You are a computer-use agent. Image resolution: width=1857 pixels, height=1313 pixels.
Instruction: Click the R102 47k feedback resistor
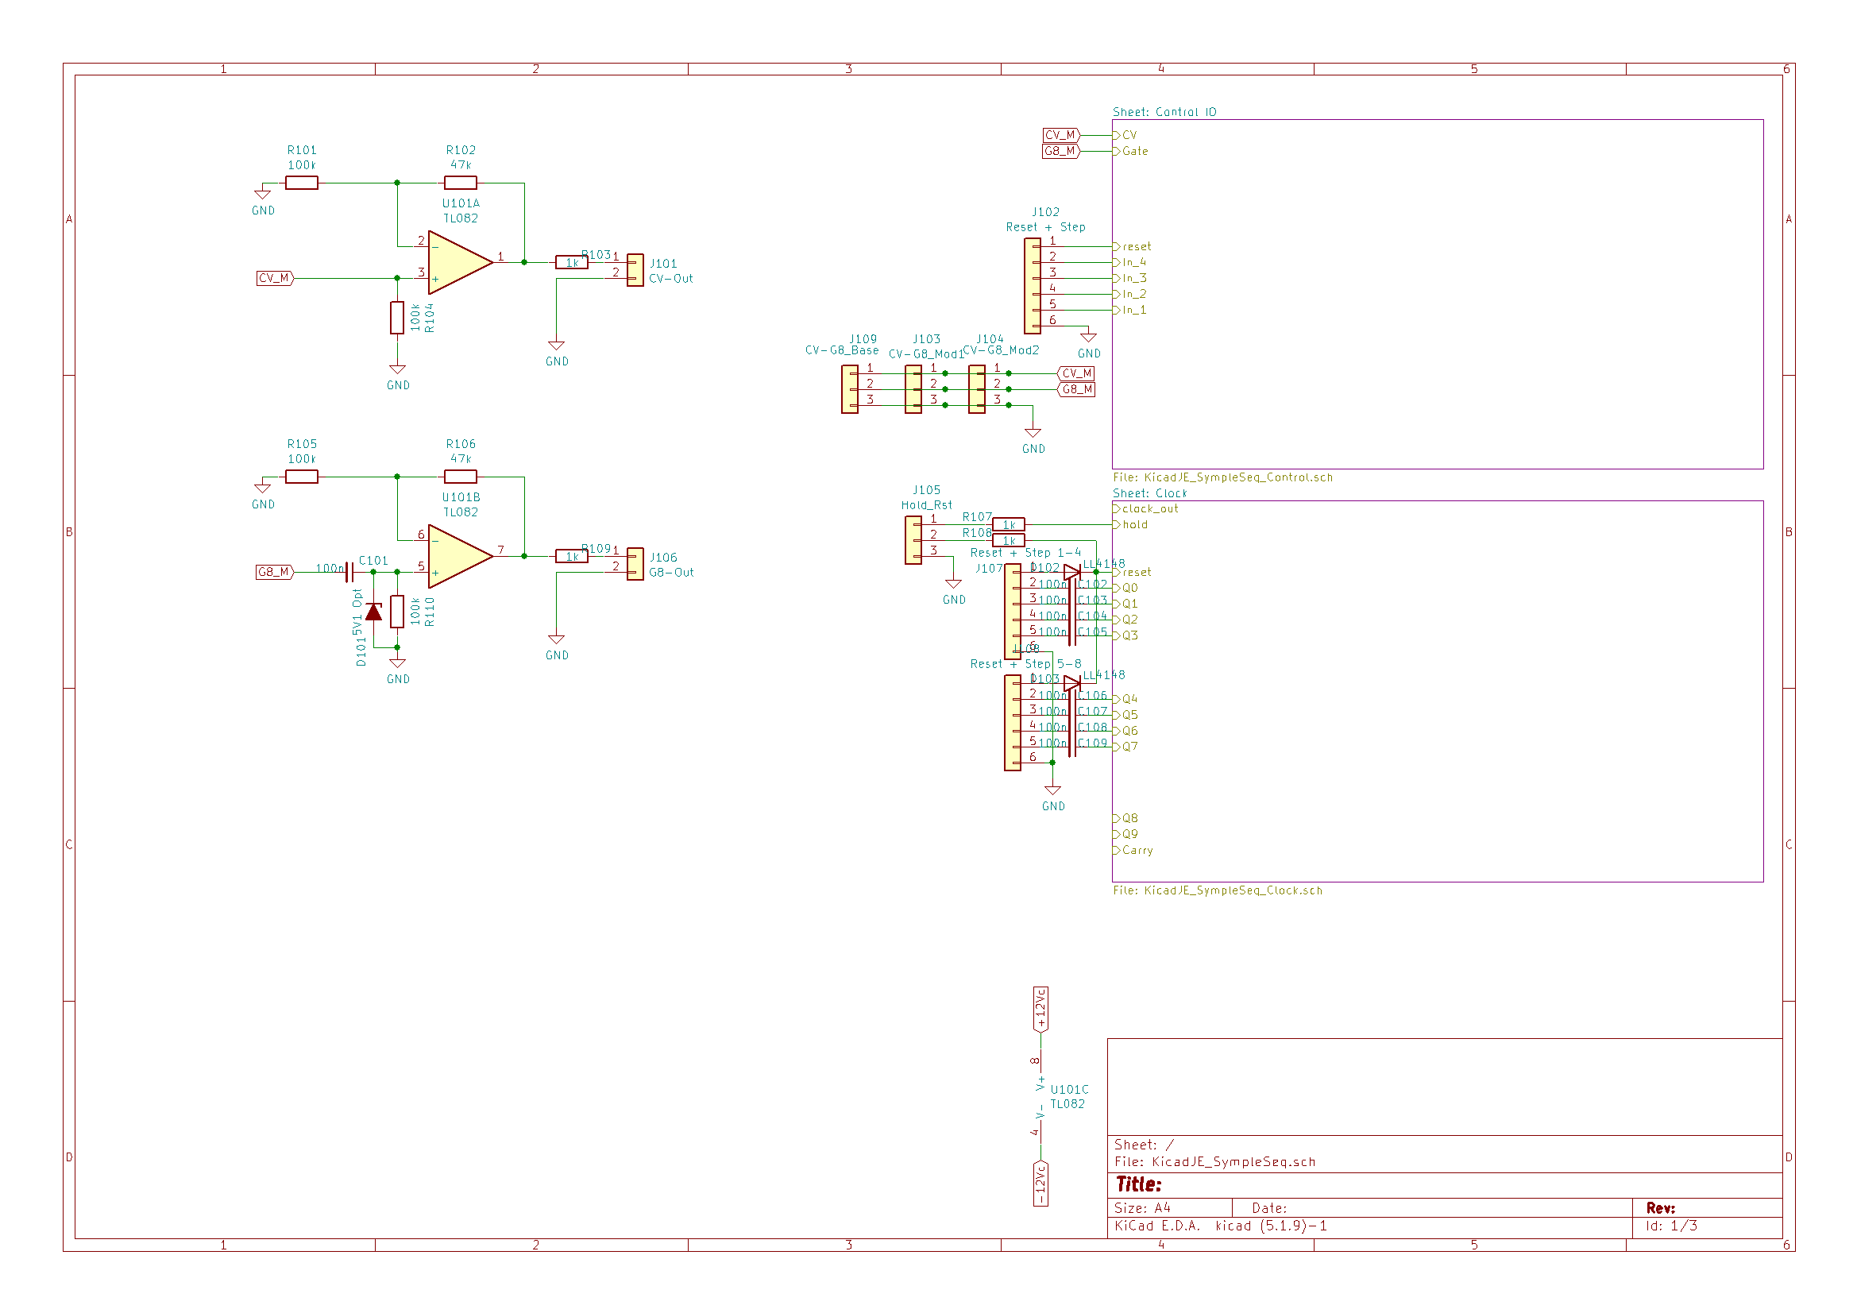coord(460,183)
